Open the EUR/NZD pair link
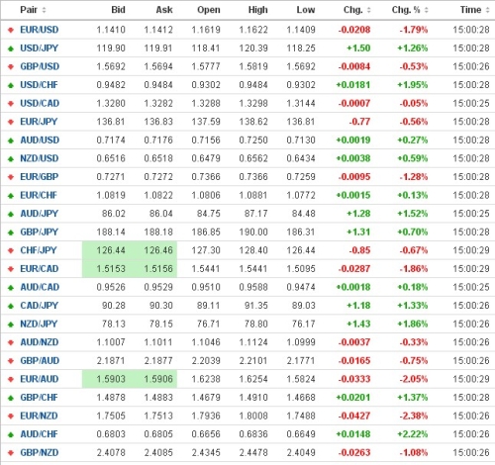The height and width of the screenshot is (465, 495). [39, 416]
